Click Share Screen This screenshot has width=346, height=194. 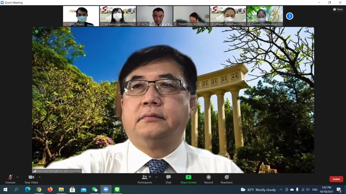click(x=188, y=179)
